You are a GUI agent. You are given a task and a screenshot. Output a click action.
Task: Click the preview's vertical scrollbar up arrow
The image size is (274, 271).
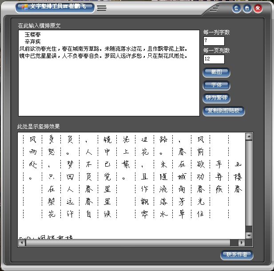point(249,137)
